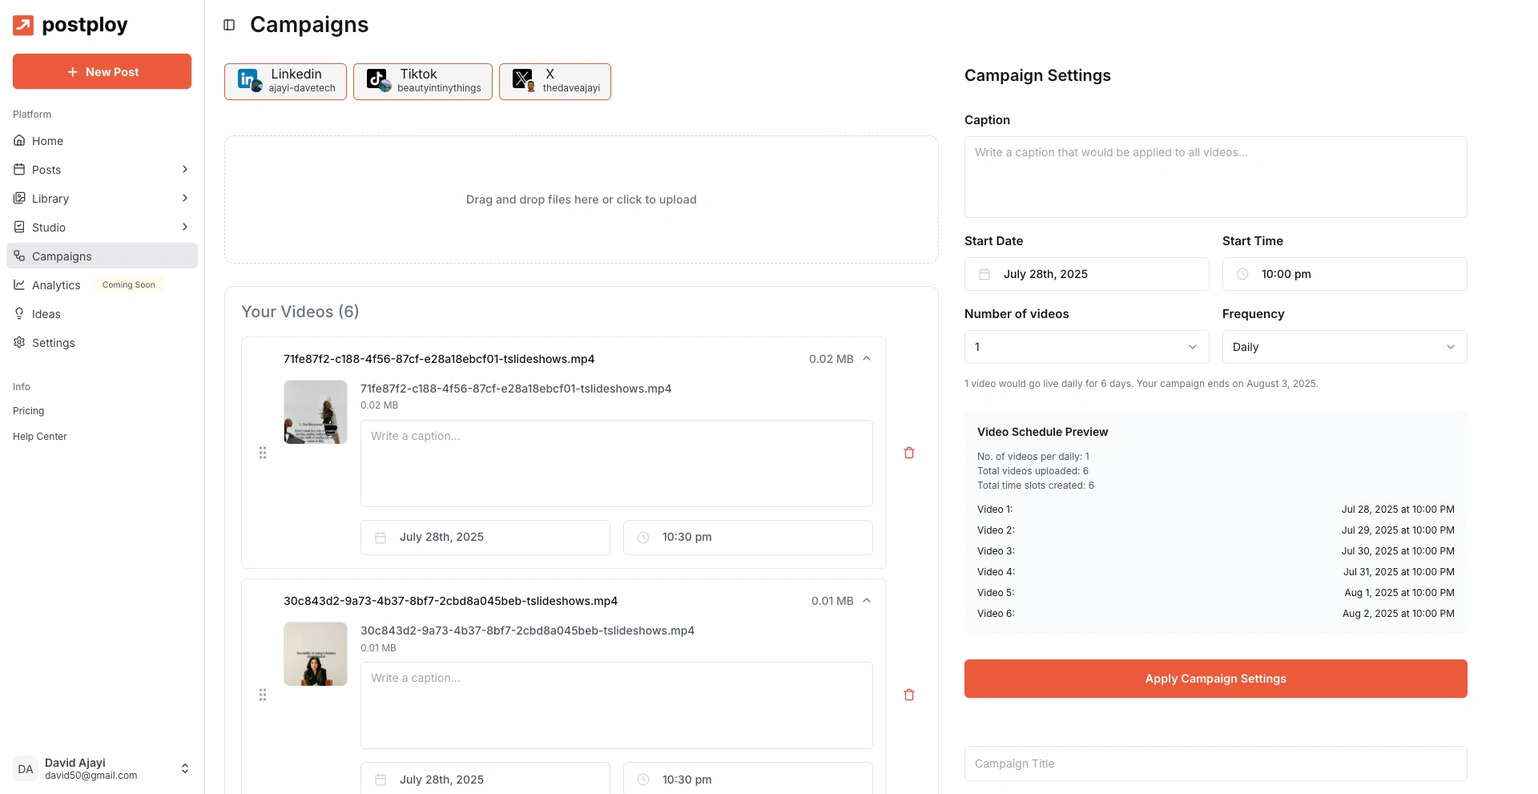This screenshot has width=1538, height=794.
Task: Open the Help Center link
Action: [x=39, y=436]
